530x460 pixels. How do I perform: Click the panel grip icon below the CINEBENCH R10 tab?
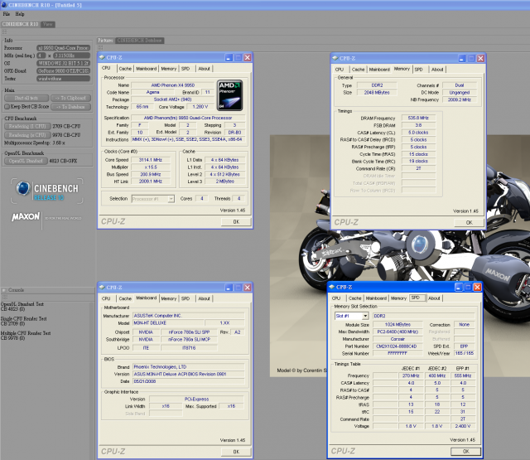point(4,31)
